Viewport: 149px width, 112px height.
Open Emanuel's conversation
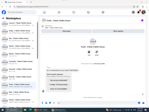18,70
